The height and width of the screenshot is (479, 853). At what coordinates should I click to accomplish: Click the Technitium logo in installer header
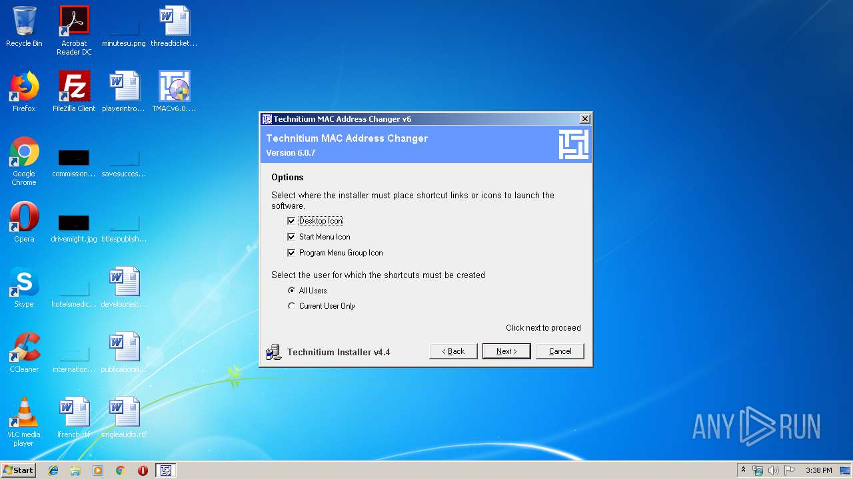tap(573, 144)
